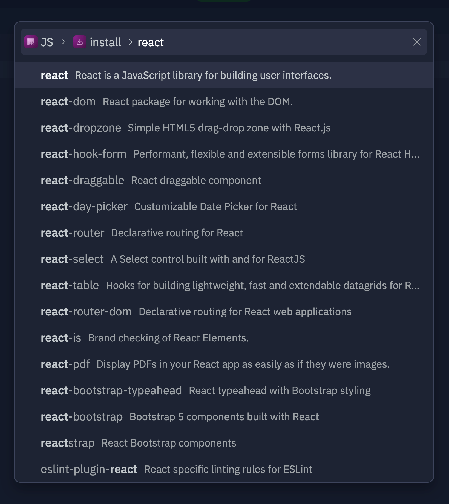Select react-dom from results

click(x=224, y=101)
